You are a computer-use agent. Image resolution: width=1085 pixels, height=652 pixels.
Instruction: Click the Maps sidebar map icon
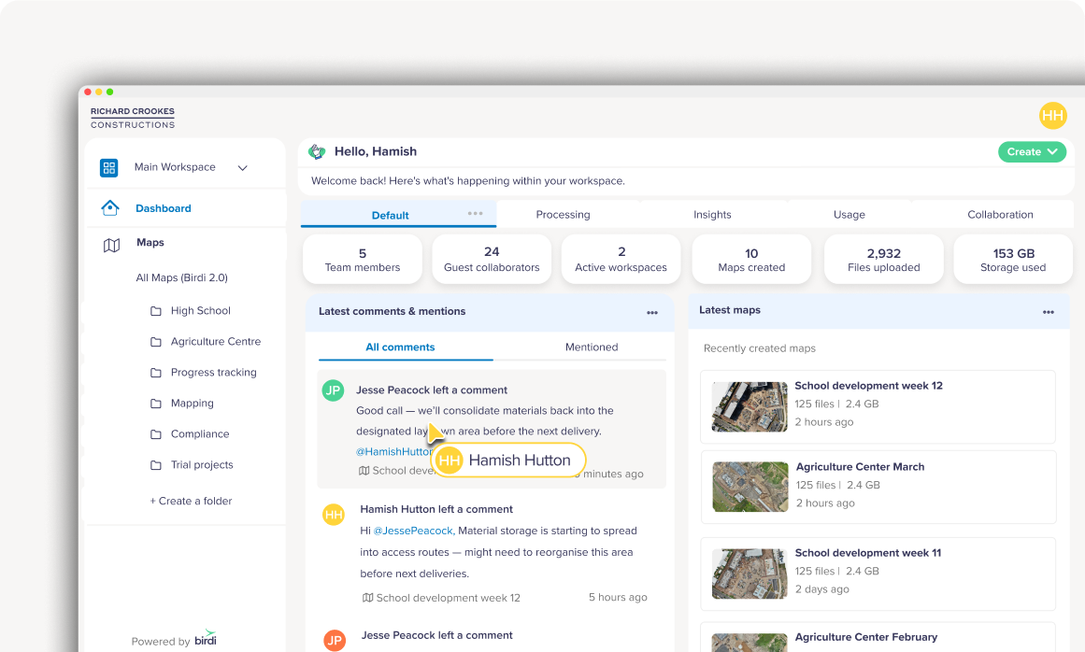pos(111,245)
